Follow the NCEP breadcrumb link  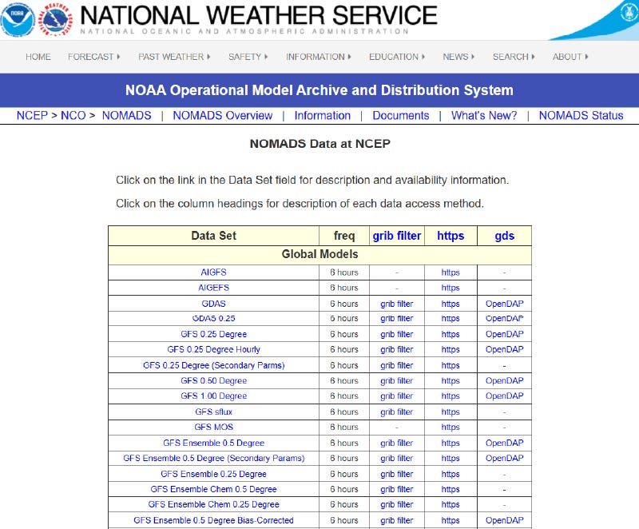[32, 115]
